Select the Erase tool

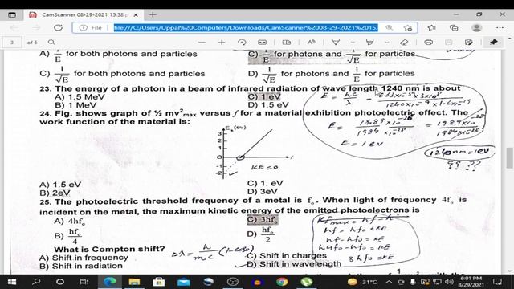(404, 43)
